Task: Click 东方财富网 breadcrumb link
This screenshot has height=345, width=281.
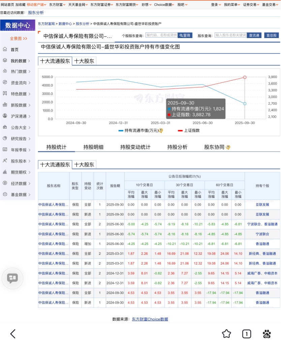Action: coord(46,24)
